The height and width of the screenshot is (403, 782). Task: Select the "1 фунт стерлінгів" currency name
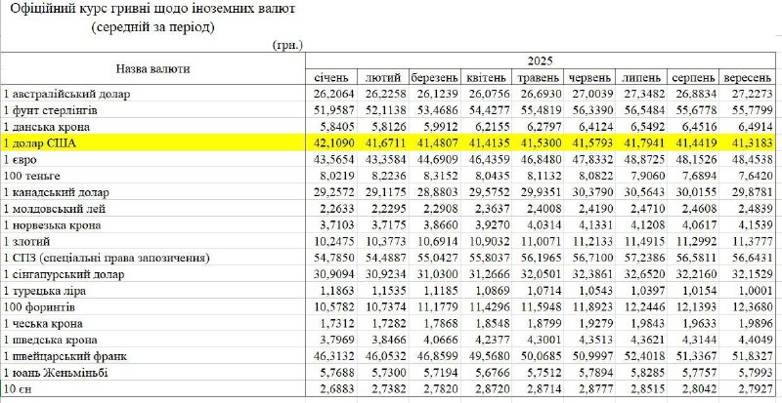click(x=53, y=110)
